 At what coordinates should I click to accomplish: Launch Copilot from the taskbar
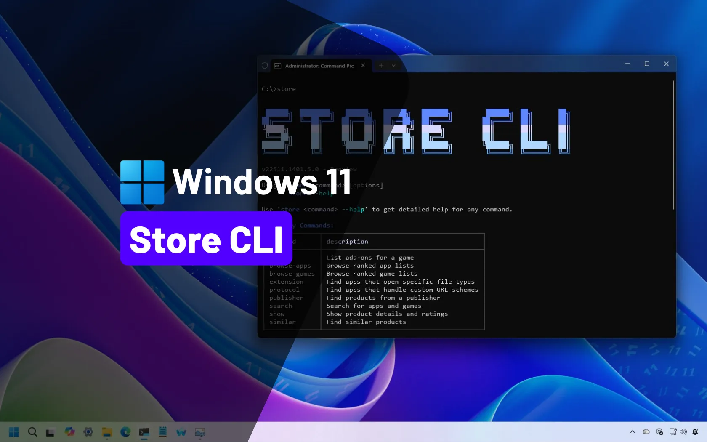pos(69,432)
